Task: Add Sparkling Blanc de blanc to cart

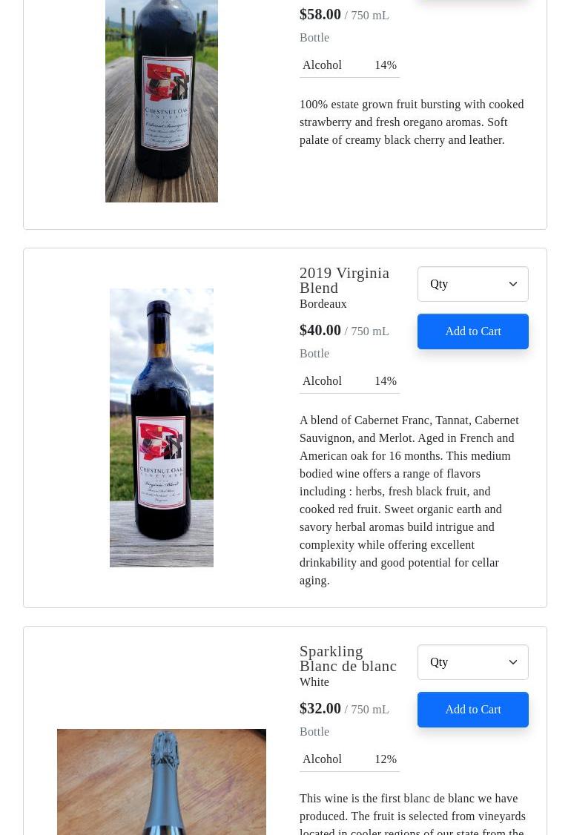Action: [472, 710]
